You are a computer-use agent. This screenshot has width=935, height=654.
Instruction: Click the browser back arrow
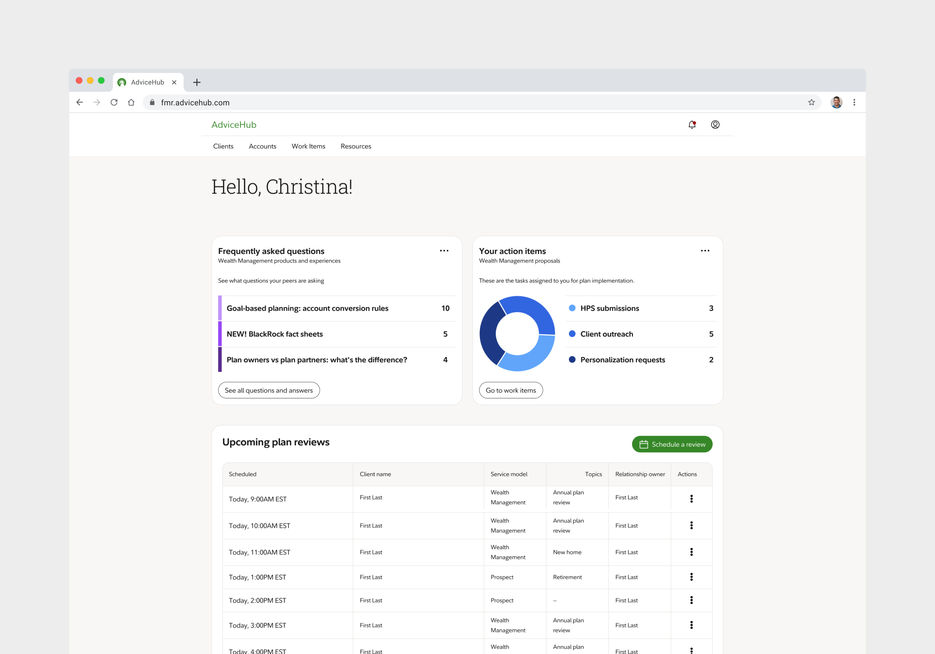(x=80, y=102)
